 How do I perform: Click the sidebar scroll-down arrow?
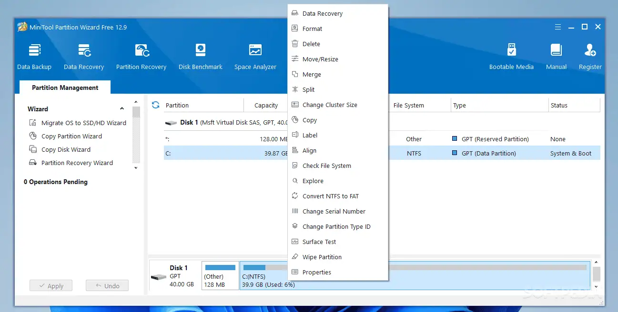[136, 167]
